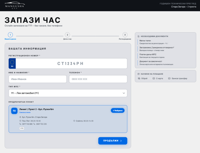
Task: Click the location pin icon beside бул. Руски address
Action: click(20, 117)
